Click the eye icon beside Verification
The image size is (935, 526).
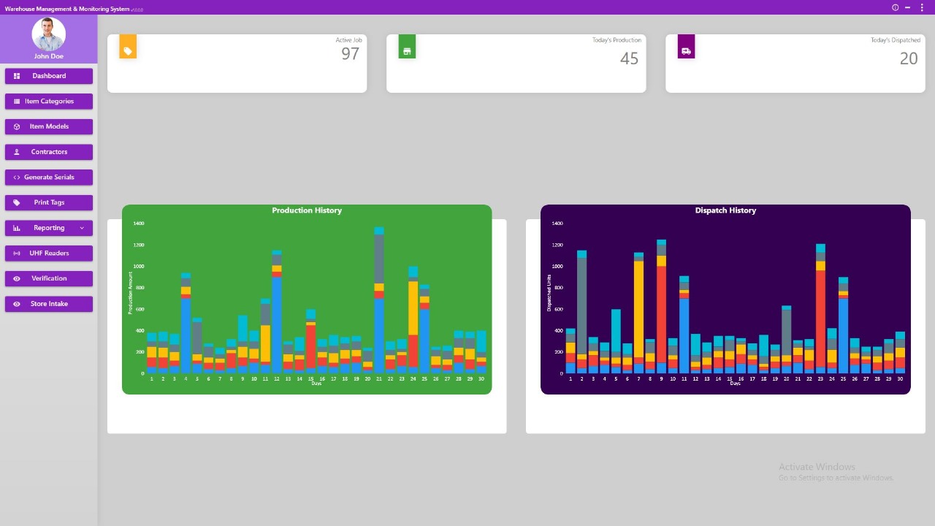tap(17, 278)
